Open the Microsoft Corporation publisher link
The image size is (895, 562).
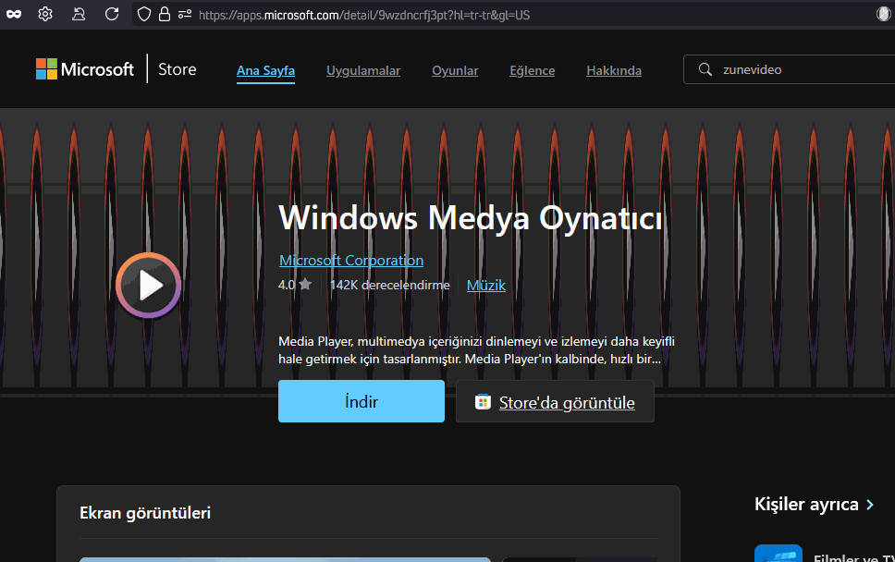click(x=351, y=260)
